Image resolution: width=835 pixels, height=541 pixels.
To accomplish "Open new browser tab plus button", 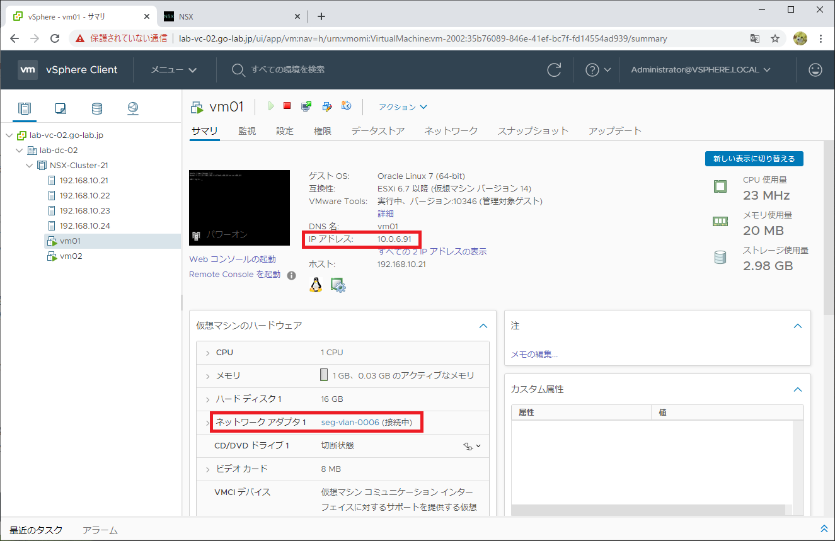I will click(321, 16).
